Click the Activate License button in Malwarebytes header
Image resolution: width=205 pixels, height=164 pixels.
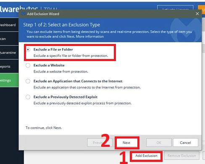[x=175, y=8]
